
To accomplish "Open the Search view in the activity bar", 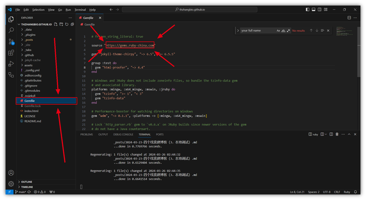I will [11, 30].
